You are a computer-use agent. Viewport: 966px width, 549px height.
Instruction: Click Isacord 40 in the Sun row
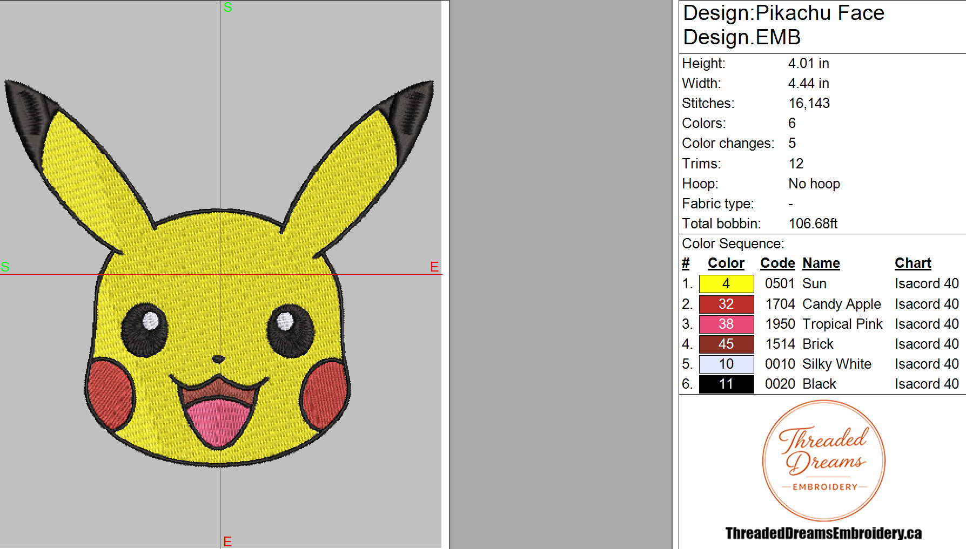pyautogui.click(x=927, y=283)
